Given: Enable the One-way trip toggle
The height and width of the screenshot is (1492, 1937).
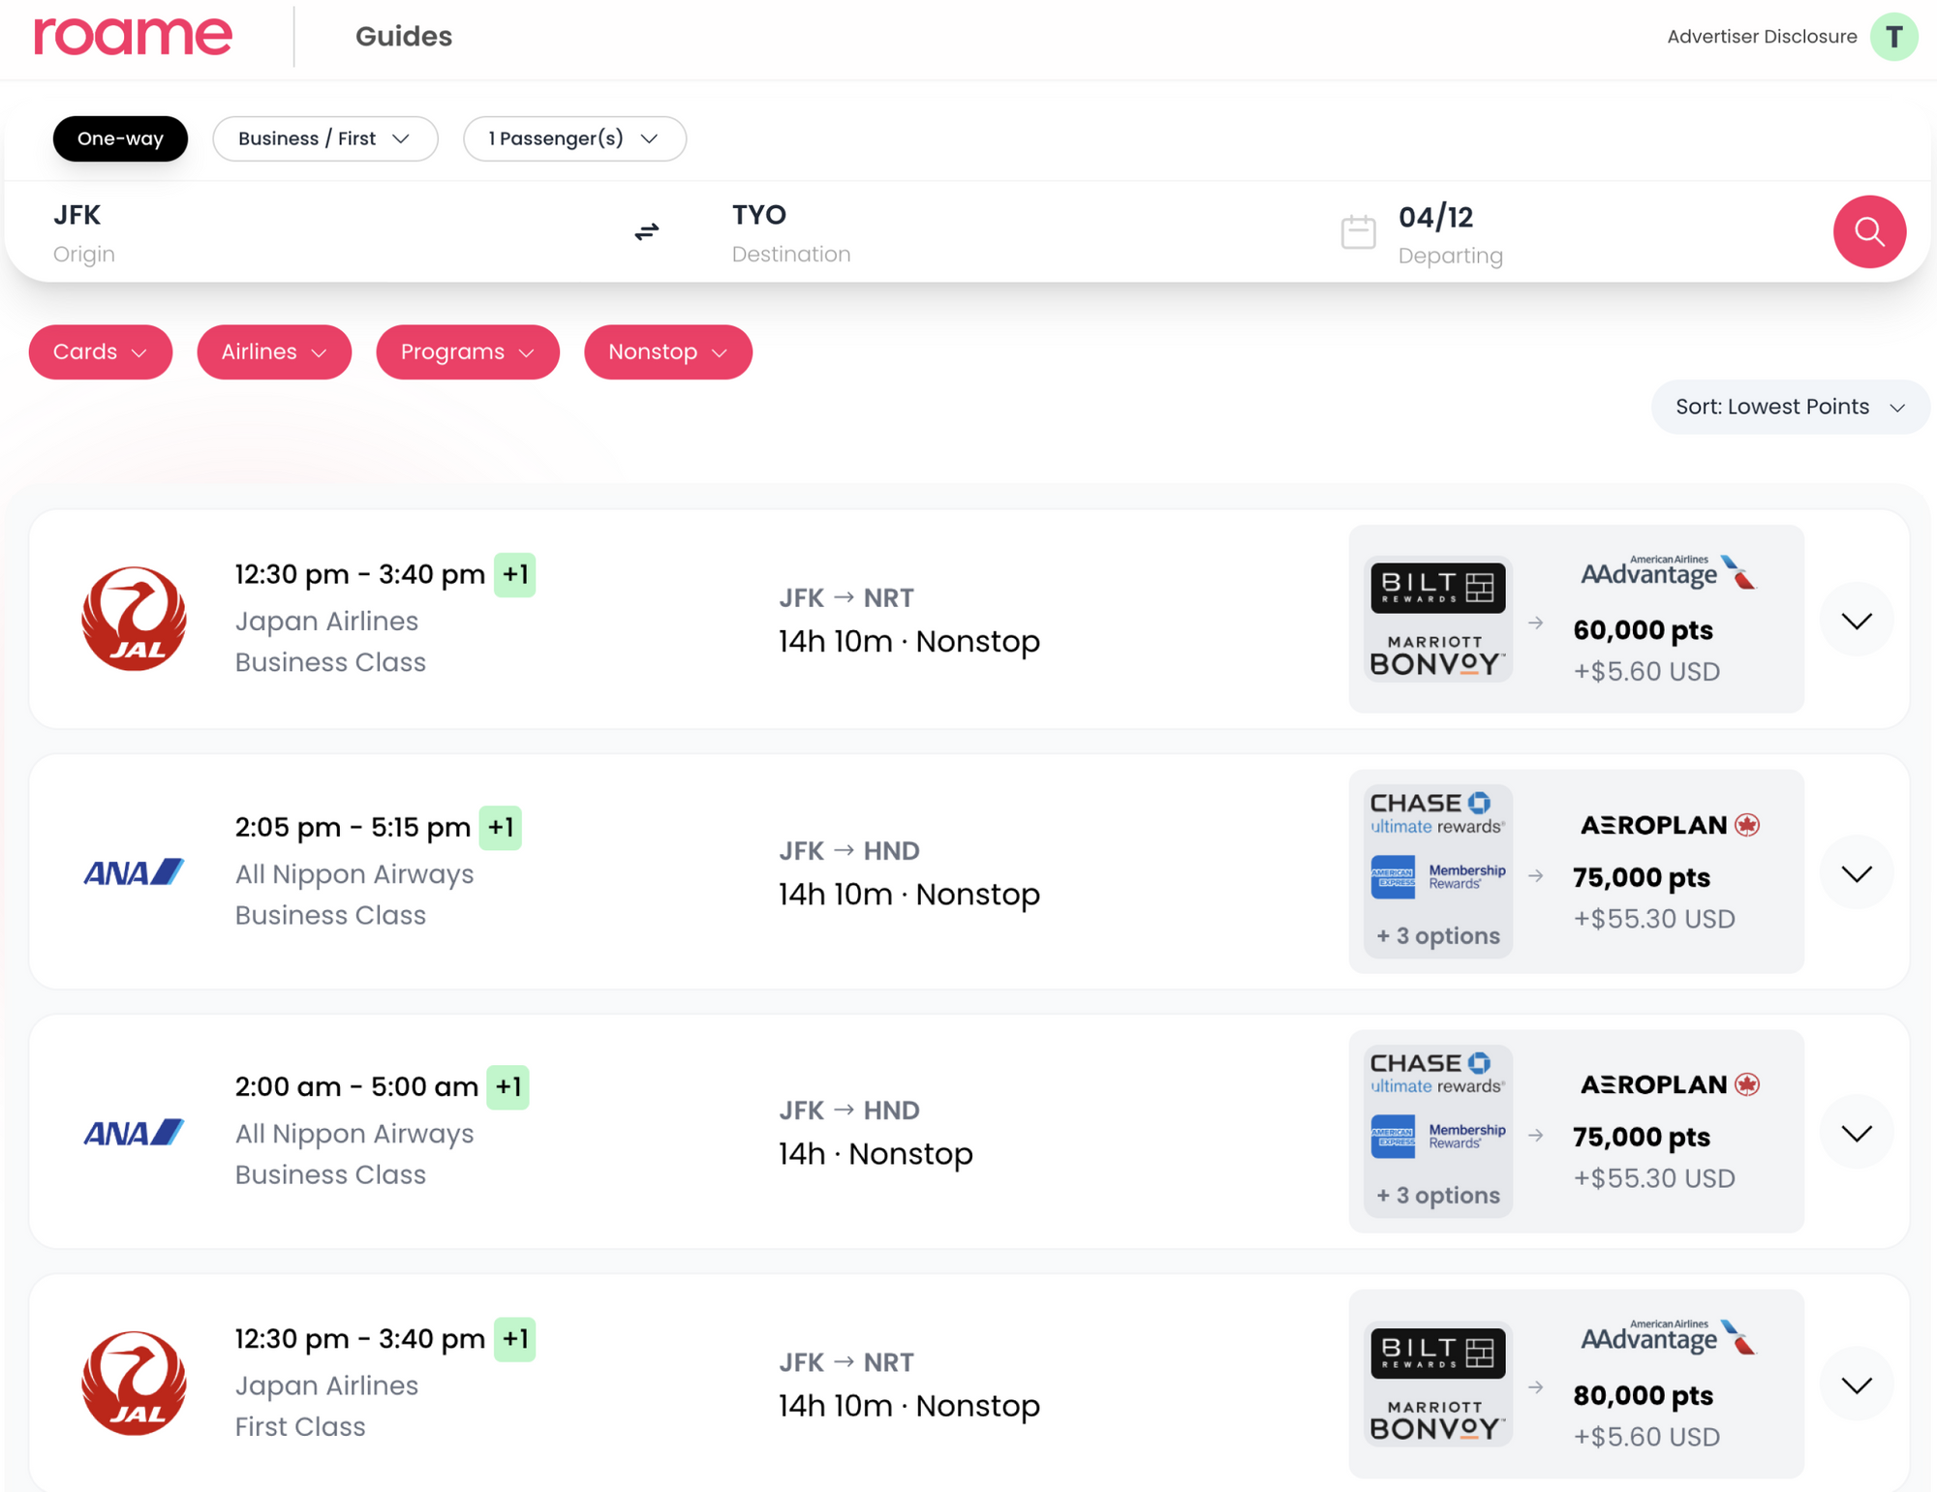Looking at the screenshot, I should pyautogui.click(x=120, y=138).
